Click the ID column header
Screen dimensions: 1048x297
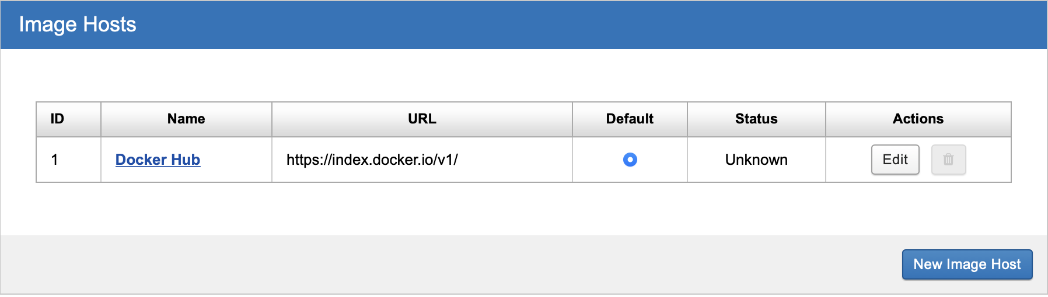(x=57, y=119)
